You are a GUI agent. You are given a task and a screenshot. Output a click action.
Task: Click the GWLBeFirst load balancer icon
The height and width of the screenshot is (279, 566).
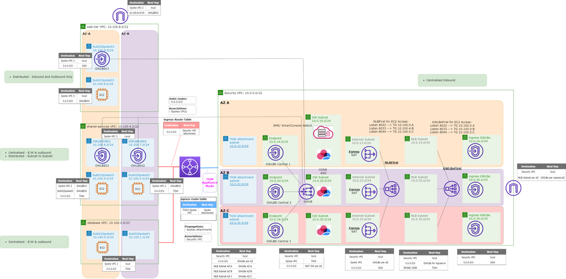(452, 189)
